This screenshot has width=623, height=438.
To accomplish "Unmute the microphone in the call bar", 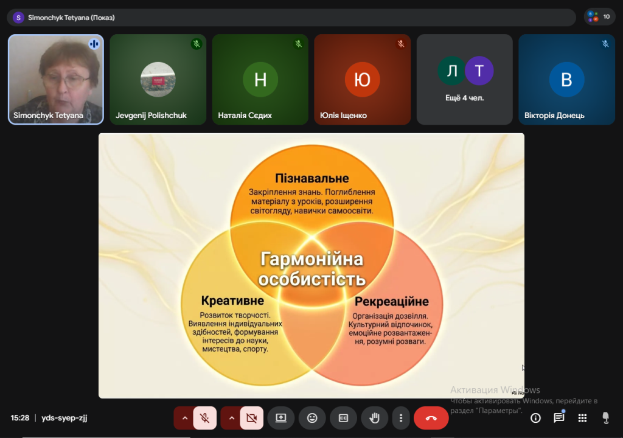I will click(205, 418).
